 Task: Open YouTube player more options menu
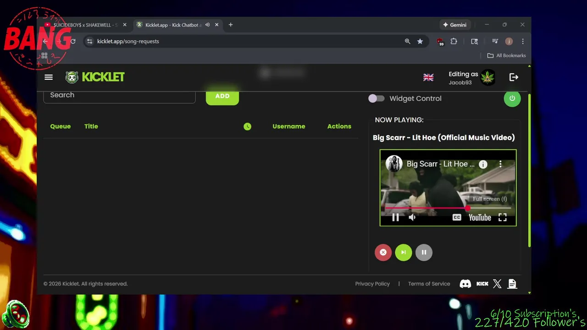[x=500, y=164]
